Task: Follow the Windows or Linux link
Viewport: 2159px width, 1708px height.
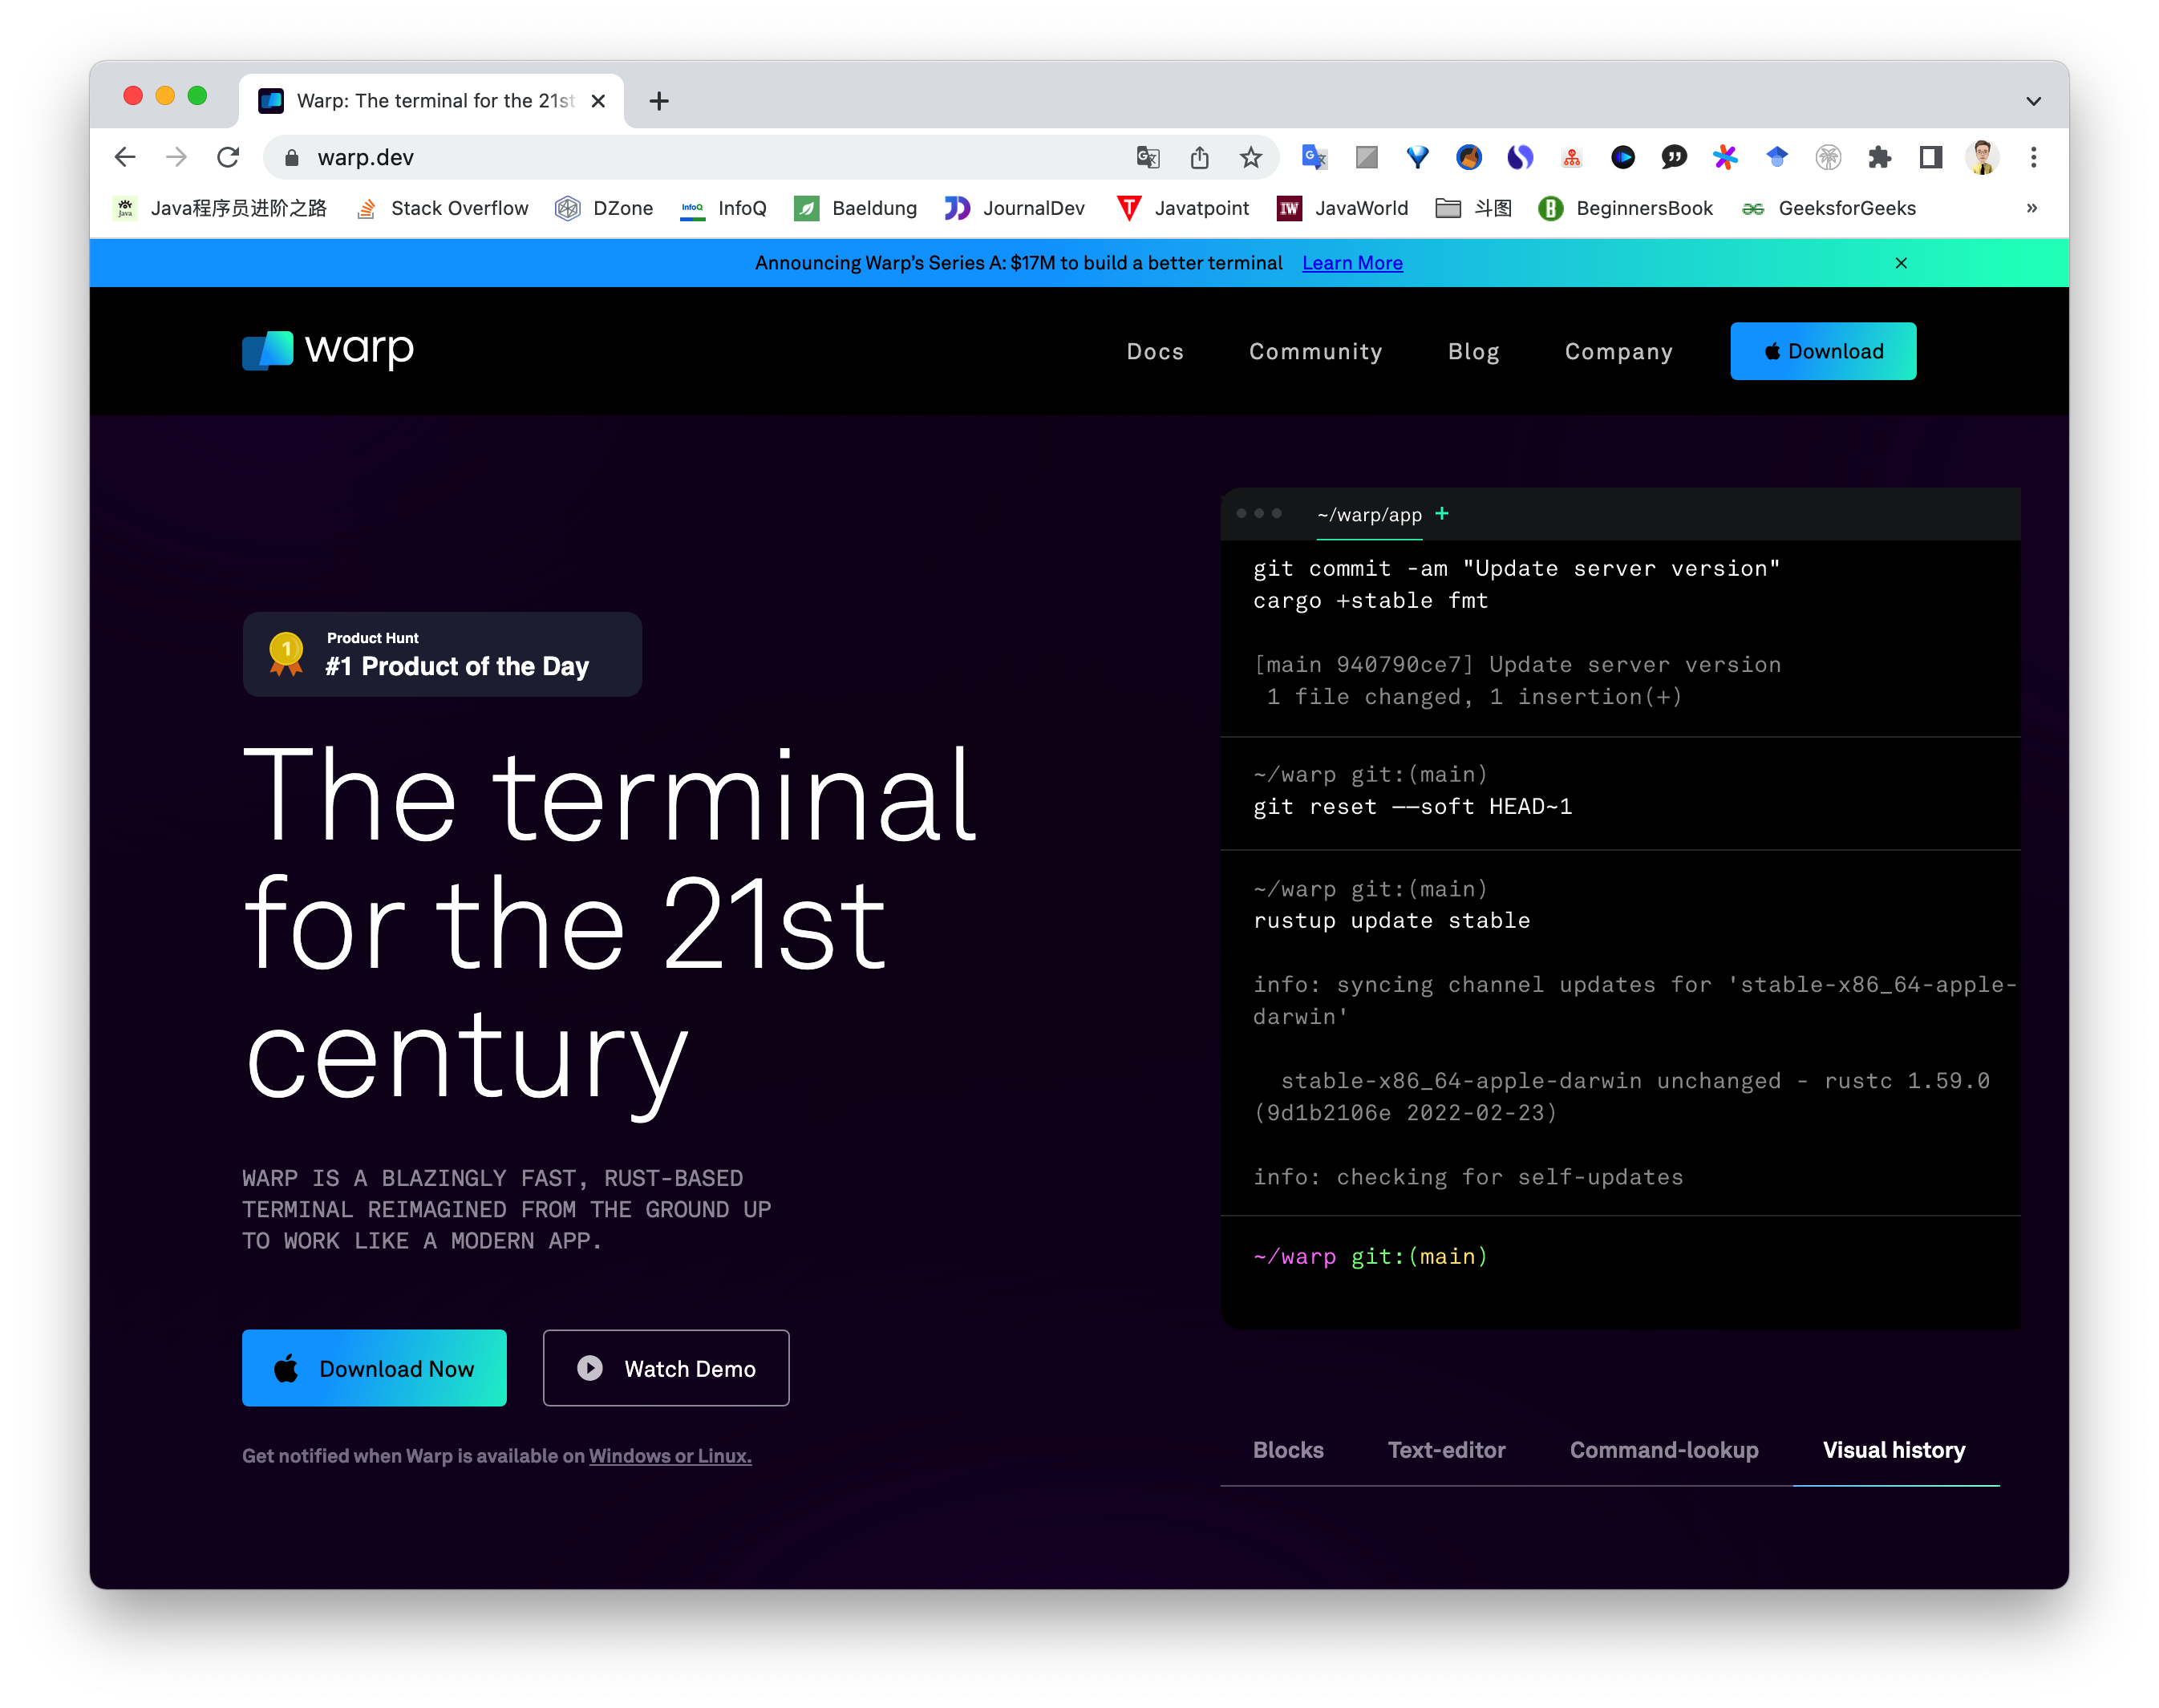Action: pyautogui.click(x=670, y=1456)
